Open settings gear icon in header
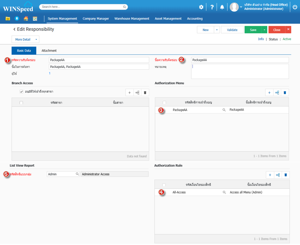Viewport: 300px width, 245px height. (201, 7)
